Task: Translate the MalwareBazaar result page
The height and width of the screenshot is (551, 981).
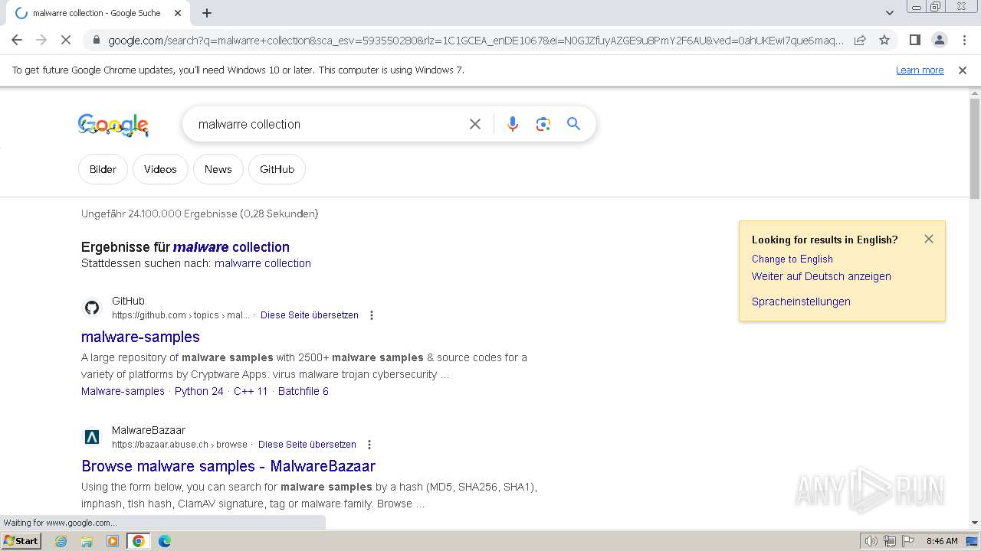Action: 307,445
